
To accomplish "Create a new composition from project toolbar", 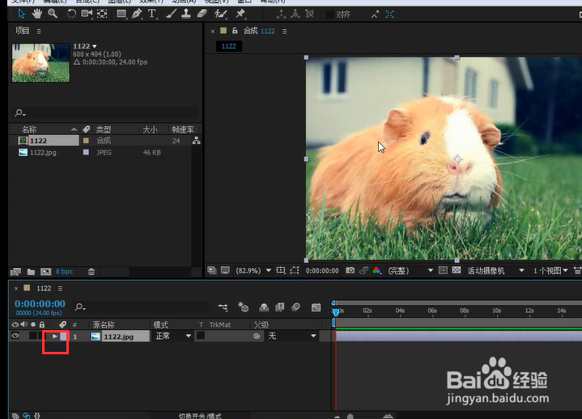I will pos(45,272).
